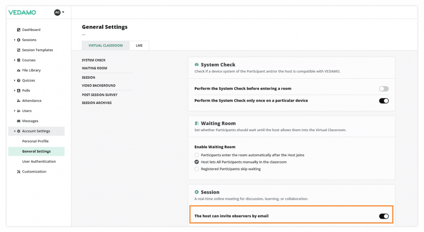Go to Post-Session Survey section
Image resolution: width=424 pixels, height=232 pixels.
100,95
